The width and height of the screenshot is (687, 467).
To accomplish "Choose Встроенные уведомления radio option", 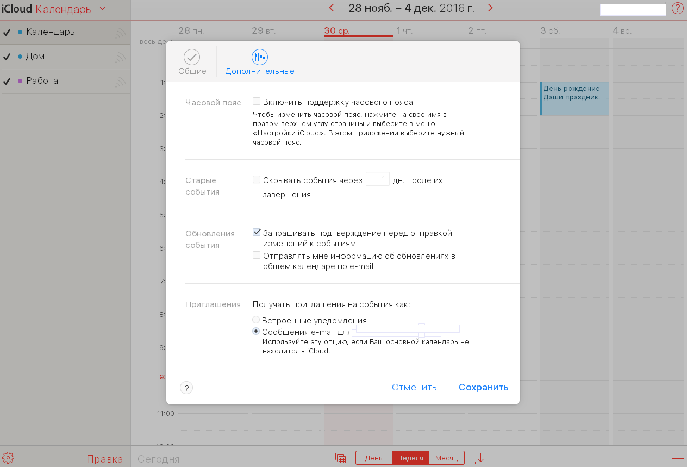I will pos(256,320).
